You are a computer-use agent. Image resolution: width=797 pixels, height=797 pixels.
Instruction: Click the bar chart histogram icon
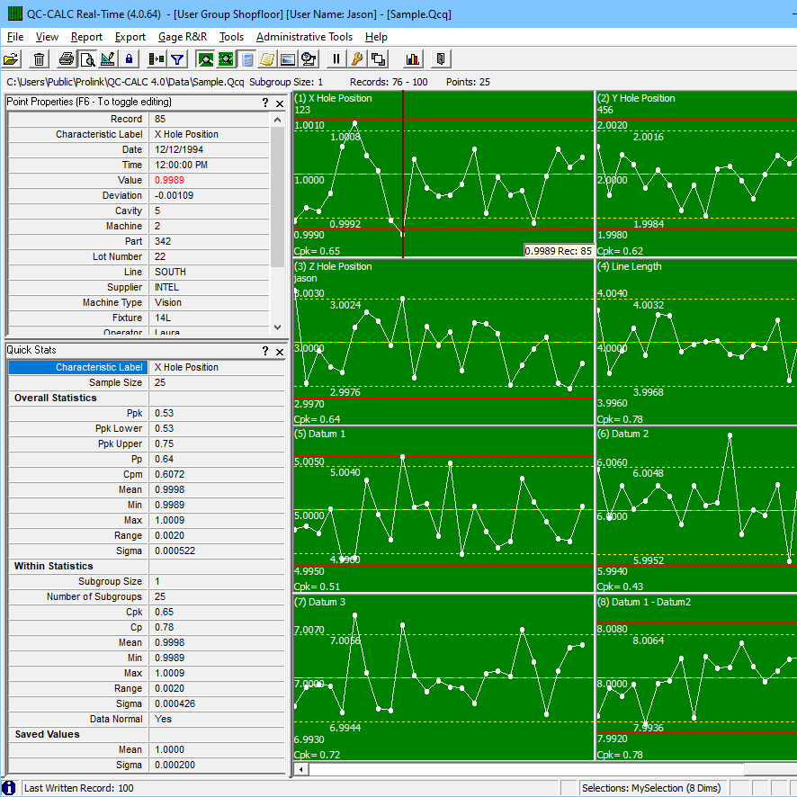coord(412,59)
